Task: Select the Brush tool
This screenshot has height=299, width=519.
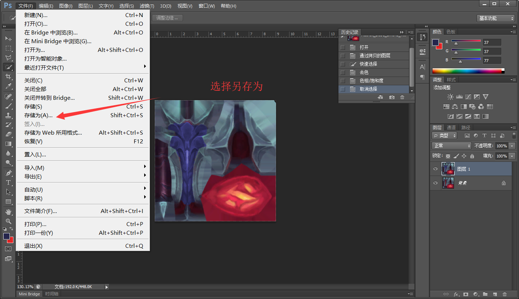Action: point(8,106)
